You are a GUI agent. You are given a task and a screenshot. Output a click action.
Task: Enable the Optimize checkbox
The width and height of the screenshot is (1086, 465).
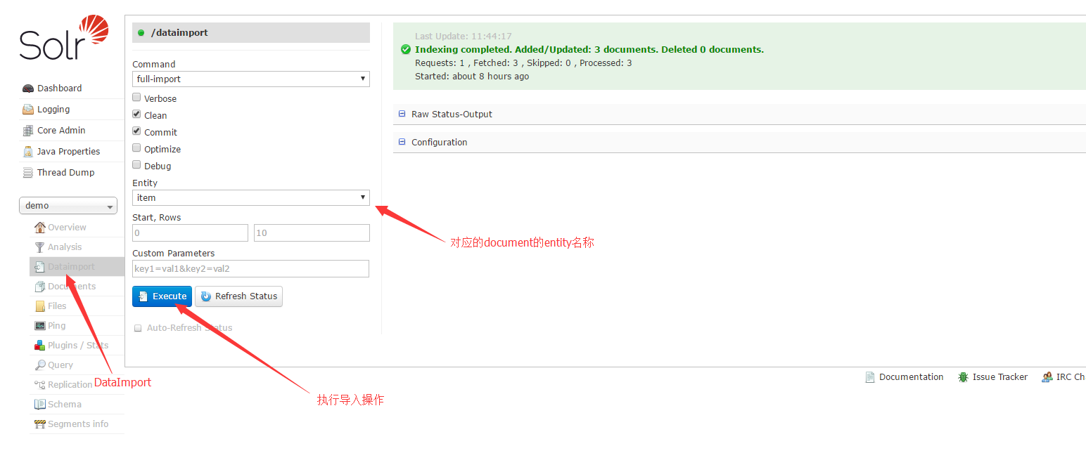tap(137, 148)
